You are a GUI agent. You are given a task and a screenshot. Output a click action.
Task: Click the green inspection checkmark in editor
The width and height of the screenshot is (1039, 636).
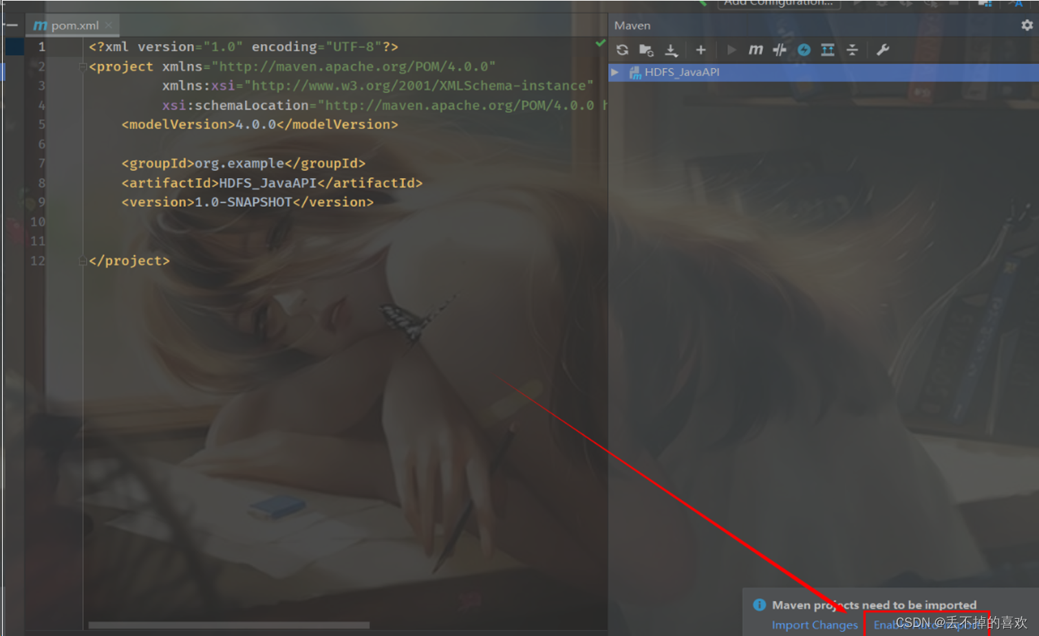[x=601, y=43]
